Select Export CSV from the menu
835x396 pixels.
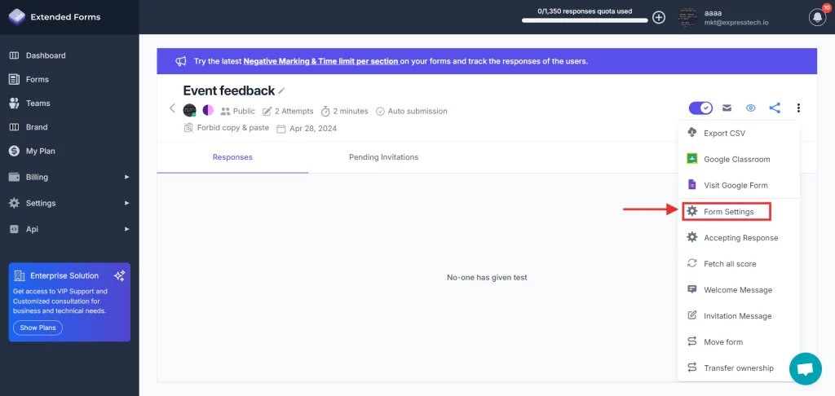pyautogui.click(x=739, y=133)
